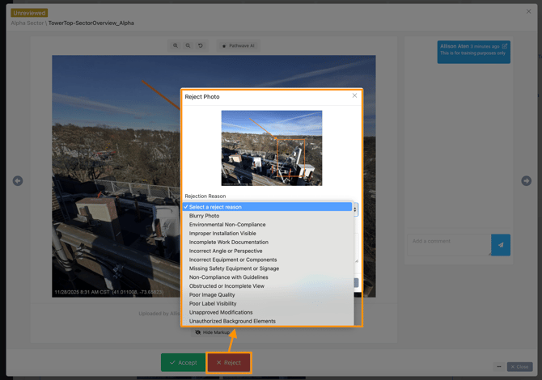
Task: Choose 'Blurry Photo' rejection reason
Action: (204, 216)
